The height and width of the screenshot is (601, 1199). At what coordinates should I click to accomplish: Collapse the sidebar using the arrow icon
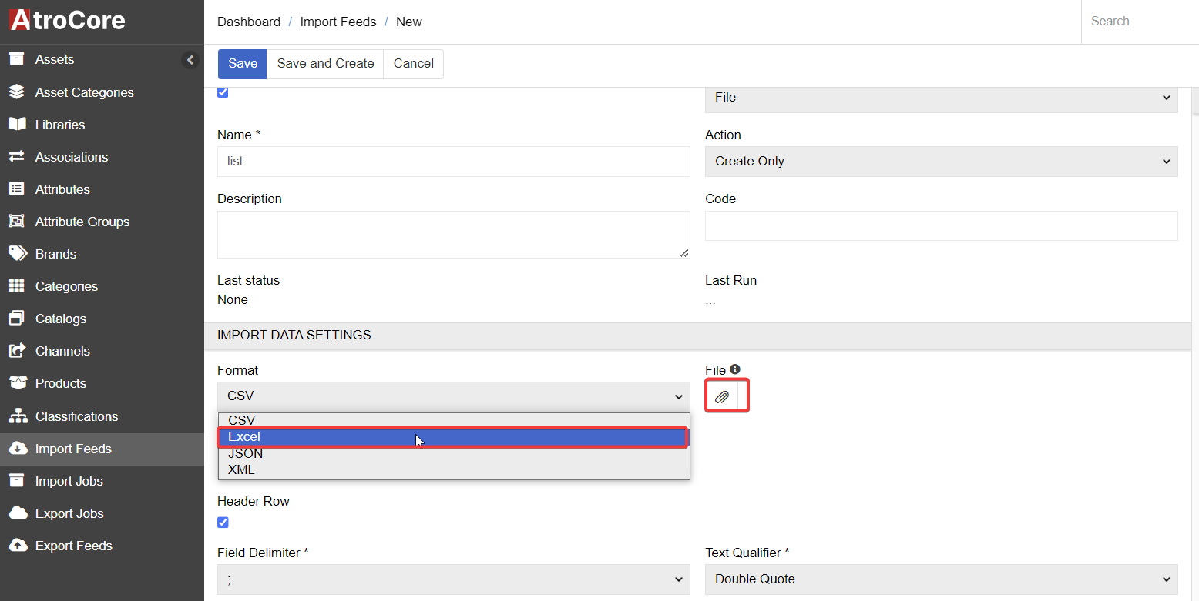(x=190, y=60)
